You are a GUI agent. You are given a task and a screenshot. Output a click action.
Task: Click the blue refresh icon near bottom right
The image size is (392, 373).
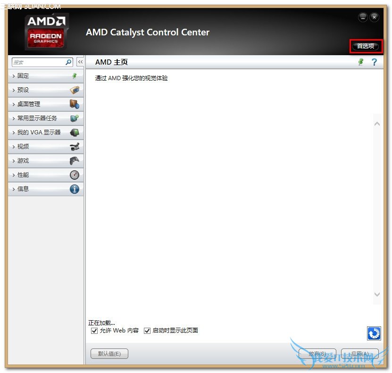pos(374,333)
